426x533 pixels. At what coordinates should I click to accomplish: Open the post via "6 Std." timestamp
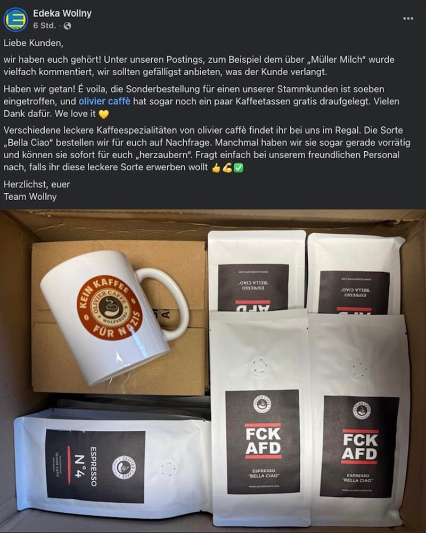click(x=44, y=26)
